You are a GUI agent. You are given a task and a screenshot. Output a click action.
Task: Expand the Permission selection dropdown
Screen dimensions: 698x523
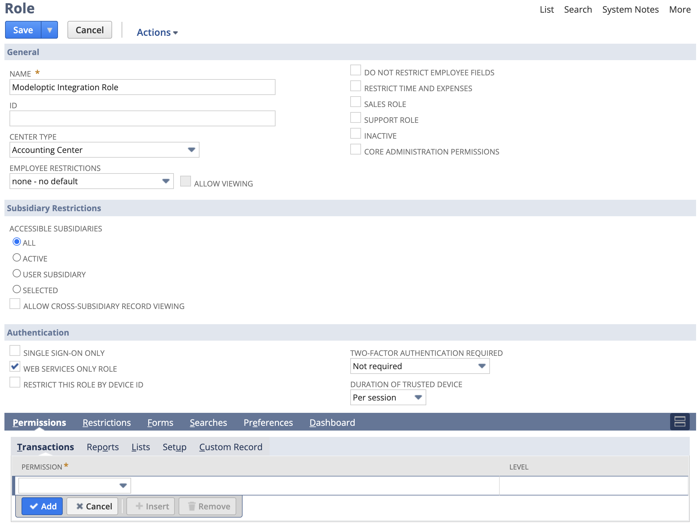pos(123,486)
